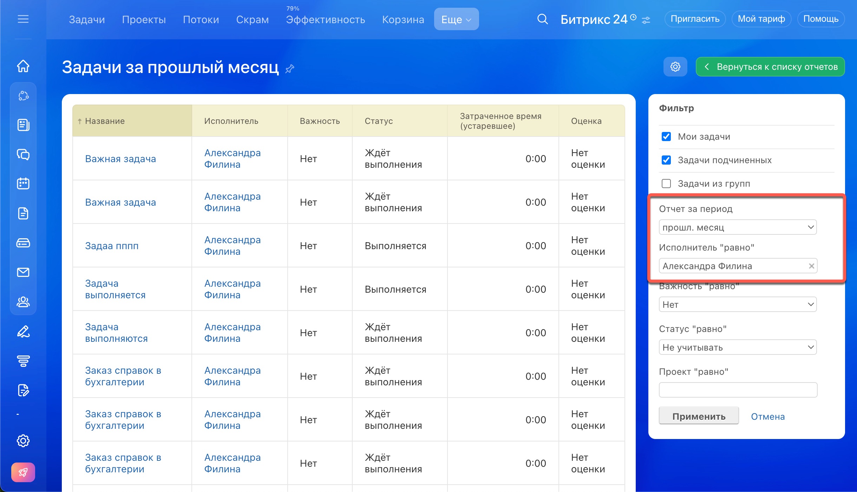Switch to the Эффективность tab

click(325, 20)
